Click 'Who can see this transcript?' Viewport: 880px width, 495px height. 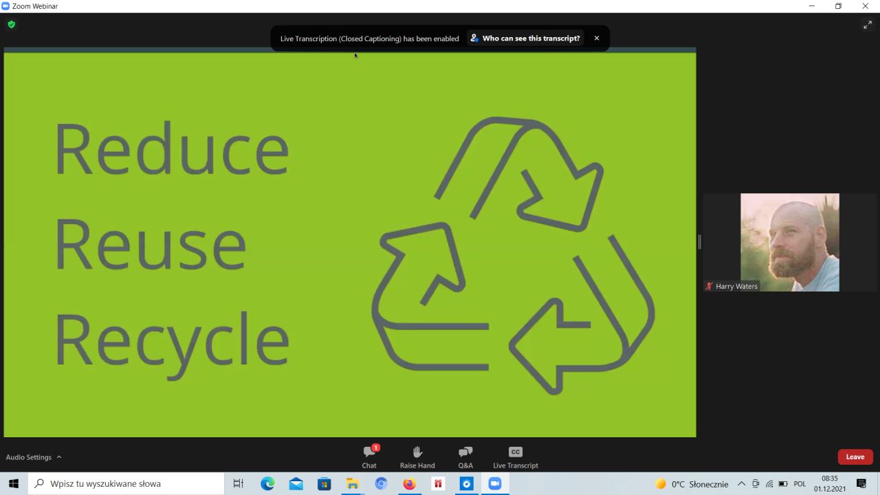pos(525,38)
